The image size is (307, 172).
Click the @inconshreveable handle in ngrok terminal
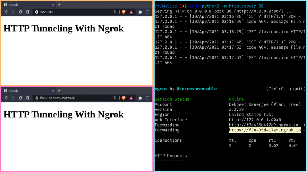click(x=197, y=89)
